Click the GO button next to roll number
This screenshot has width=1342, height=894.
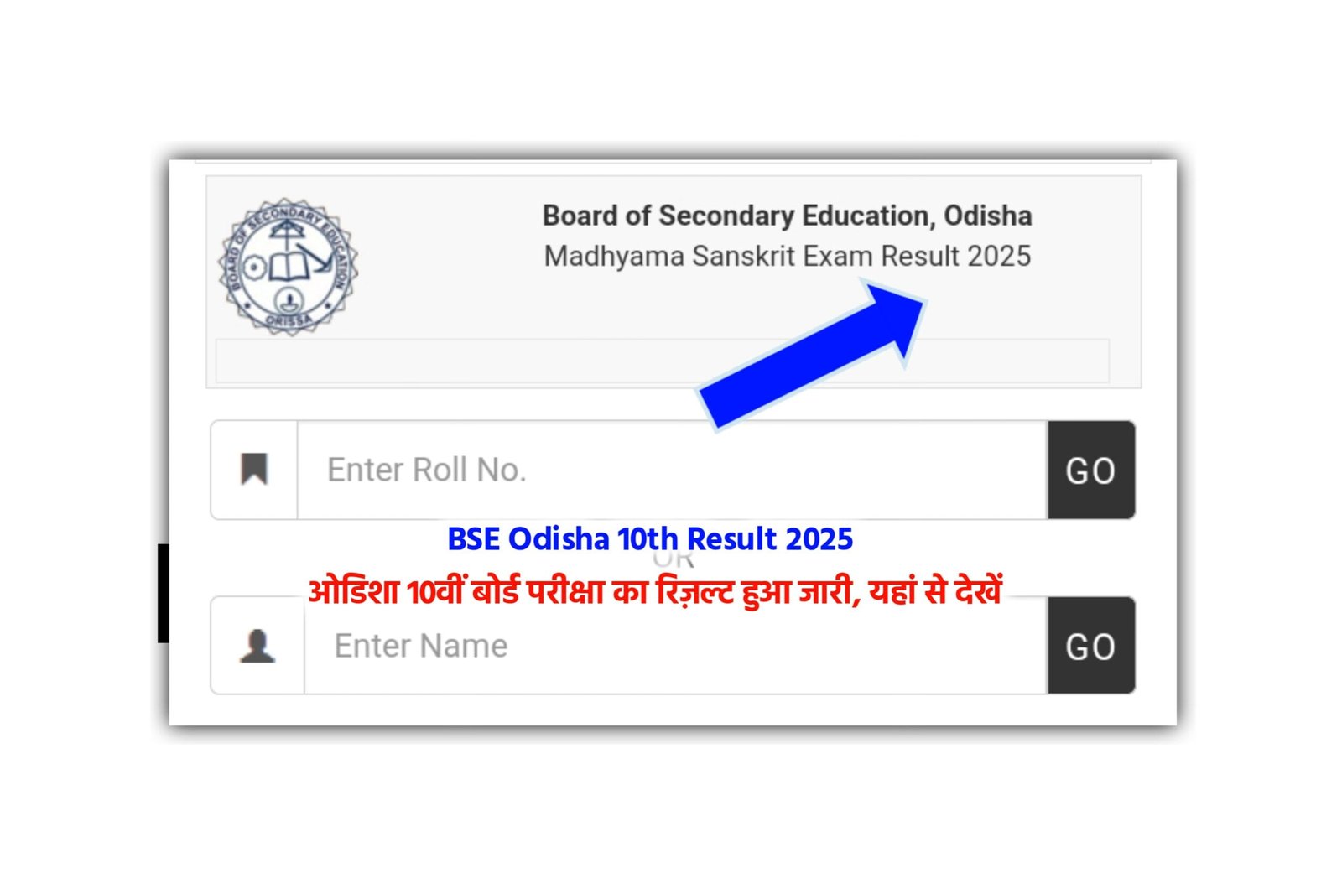[x=1092, y=470]
